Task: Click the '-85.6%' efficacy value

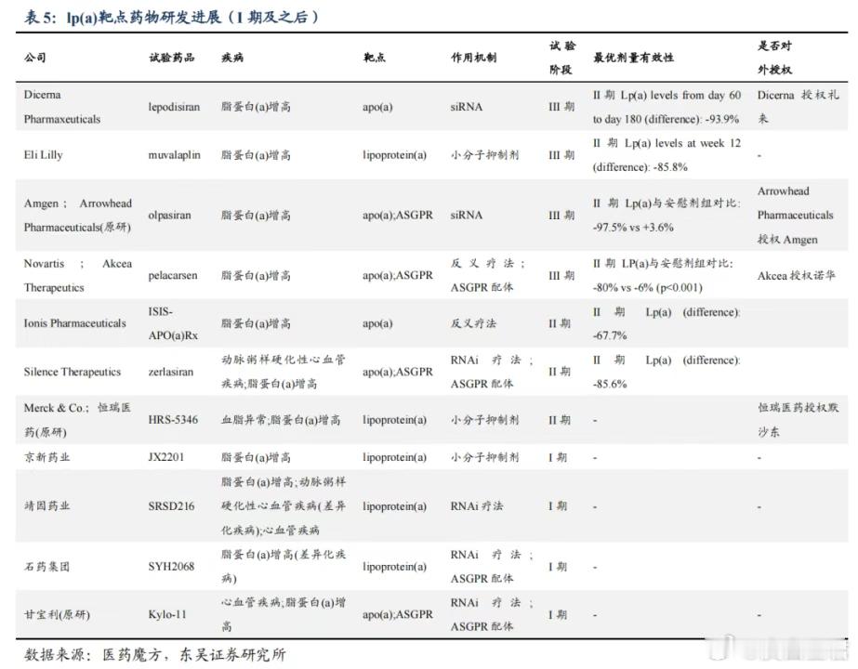Action: [610, 384]
